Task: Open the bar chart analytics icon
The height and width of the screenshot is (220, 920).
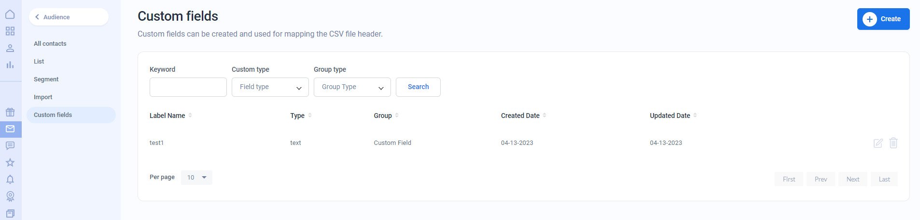Action: tap(10, 65)
